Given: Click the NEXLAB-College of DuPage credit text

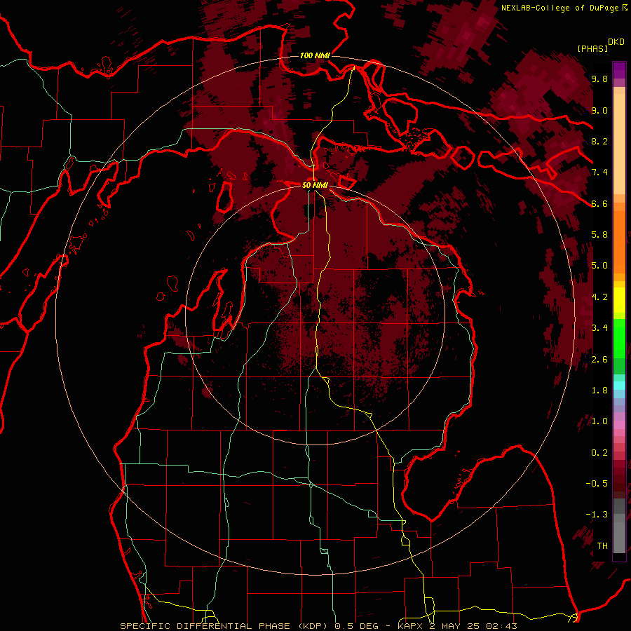Looking at the screenshot, I should coord(560,8).
